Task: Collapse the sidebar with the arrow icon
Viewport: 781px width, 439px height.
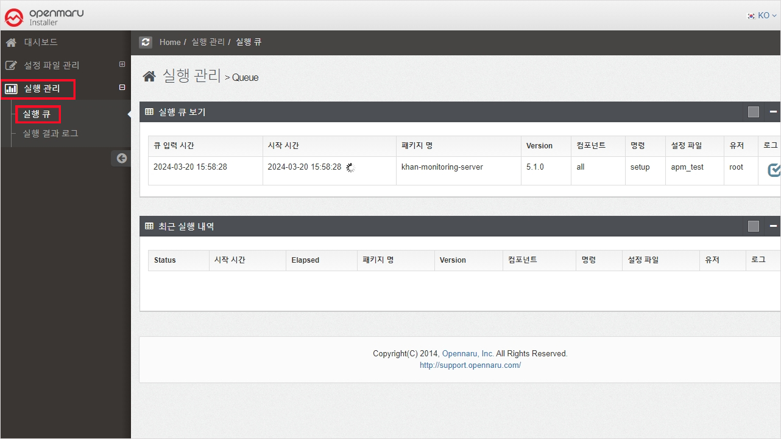Action: [x=122, y=158]
